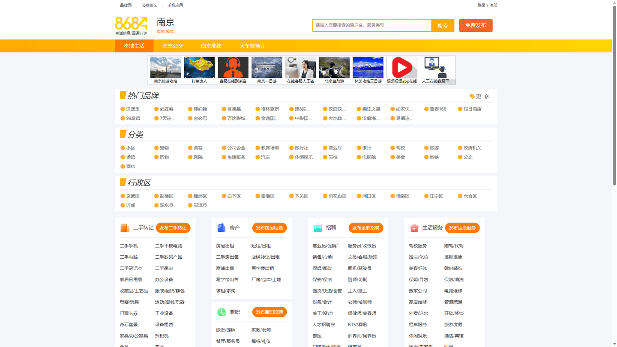Click the 二手转让 shopping bag icon

point(125,228)
